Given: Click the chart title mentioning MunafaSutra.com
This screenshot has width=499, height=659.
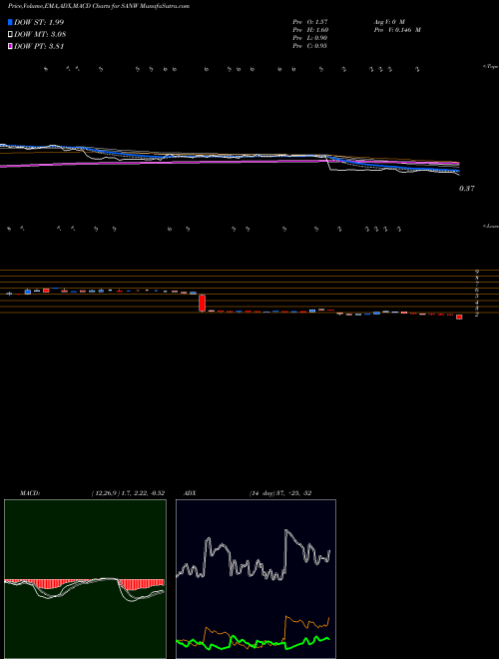Looking at the screenshot, I should (99, 6).
